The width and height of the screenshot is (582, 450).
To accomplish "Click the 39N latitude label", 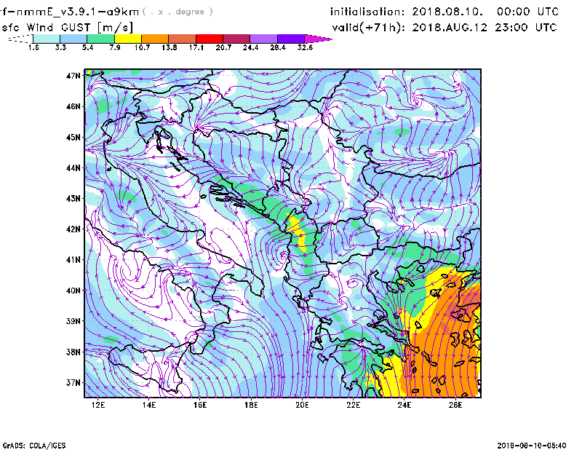I will click(x=73, y=321).
